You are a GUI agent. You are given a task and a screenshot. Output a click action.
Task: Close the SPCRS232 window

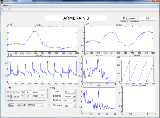[155, 1]
